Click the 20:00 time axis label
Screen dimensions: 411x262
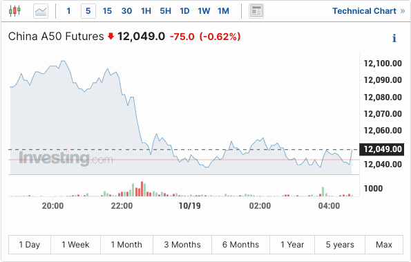(x=52, y=205)
